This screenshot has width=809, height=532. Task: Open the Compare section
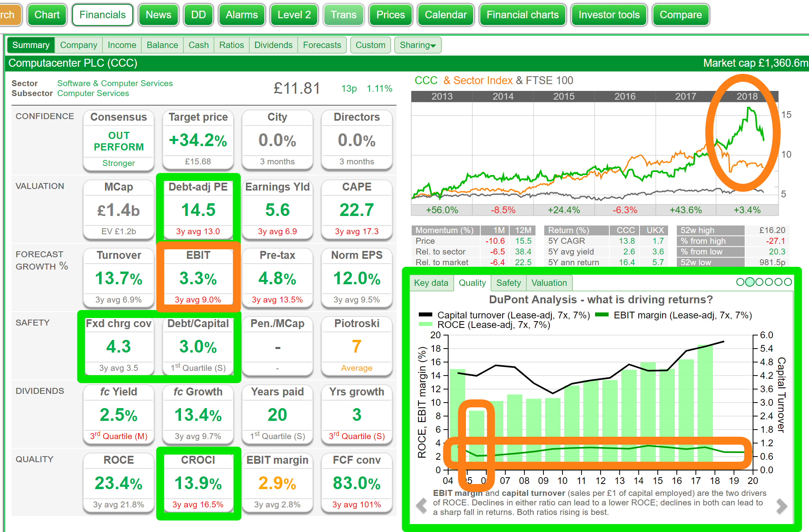point(681,15)
